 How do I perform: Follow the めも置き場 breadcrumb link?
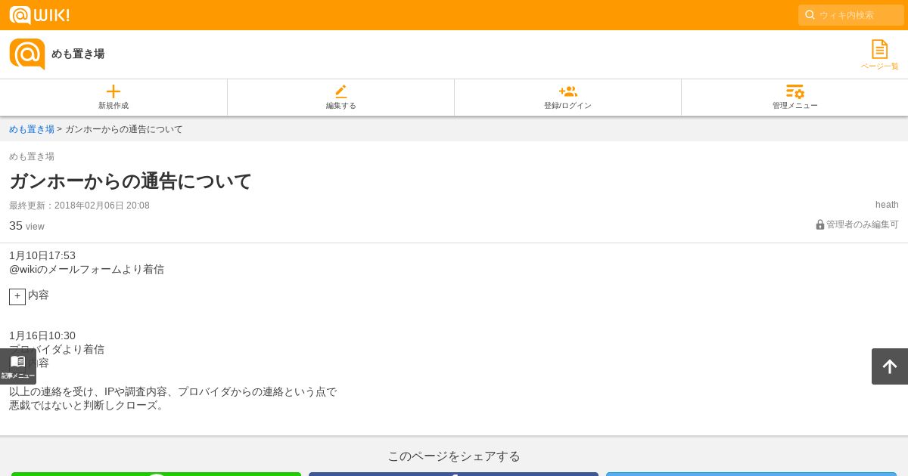tap(32, 129)
